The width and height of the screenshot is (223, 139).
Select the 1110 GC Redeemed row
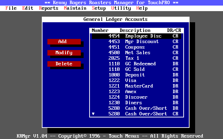pyautogui.click(x=137, y=64)
